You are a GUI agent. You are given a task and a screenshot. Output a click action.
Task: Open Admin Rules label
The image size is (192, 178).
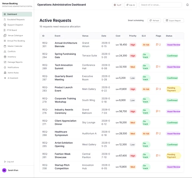13,73
